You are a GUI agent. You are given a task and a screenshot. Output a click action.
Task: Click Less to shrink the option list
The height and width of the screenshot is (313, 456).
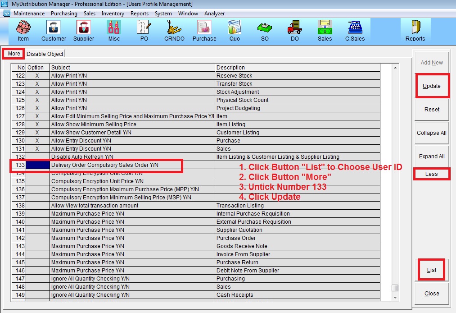click(431, 174)
